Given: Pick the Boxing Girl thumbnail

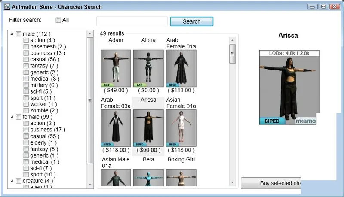Looking at the screenshot, I should pos(181,178).
